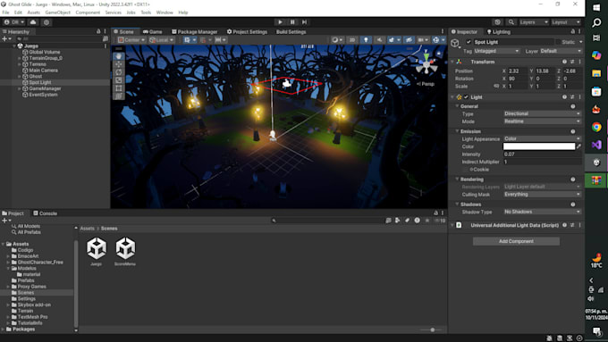This screenshot has width=608, height=342.
Task: Click the Step frame button
Action: click(305, 22)
